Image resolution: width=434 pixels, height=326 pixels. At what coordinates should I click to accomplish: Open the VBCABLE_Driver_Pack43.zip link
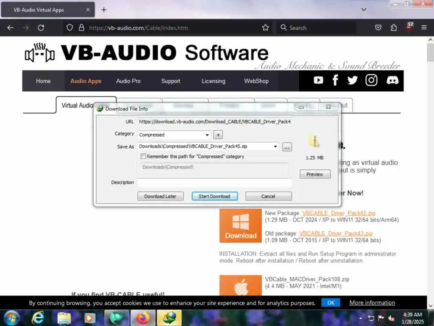point(336,233)
